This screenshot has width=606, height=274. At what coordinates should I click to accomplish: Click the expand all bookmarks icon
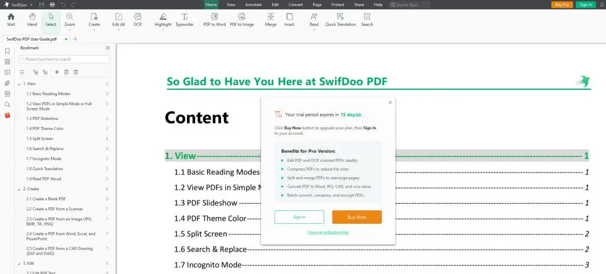point(36,72)
